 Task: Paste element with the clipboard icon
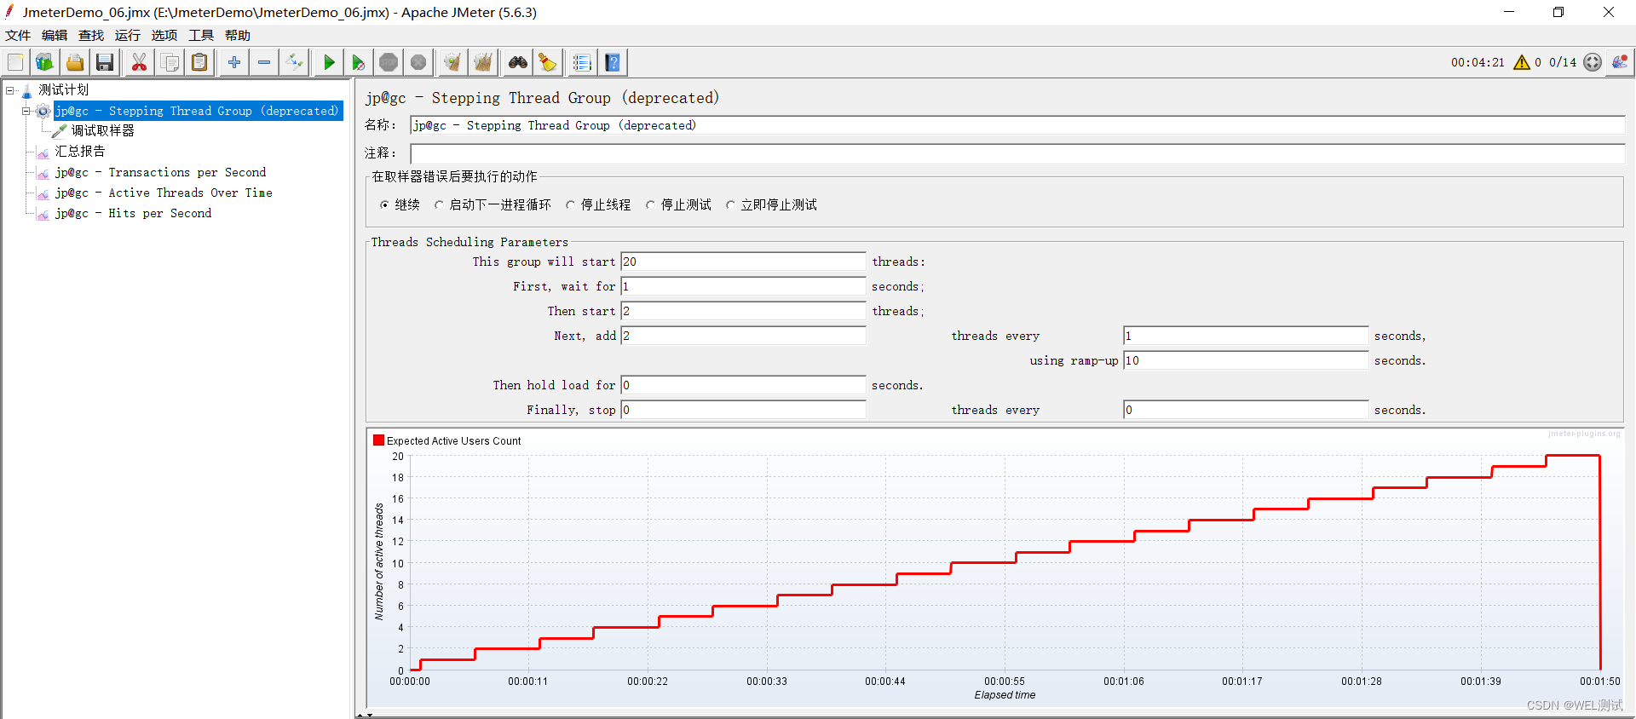coord(199,62)
